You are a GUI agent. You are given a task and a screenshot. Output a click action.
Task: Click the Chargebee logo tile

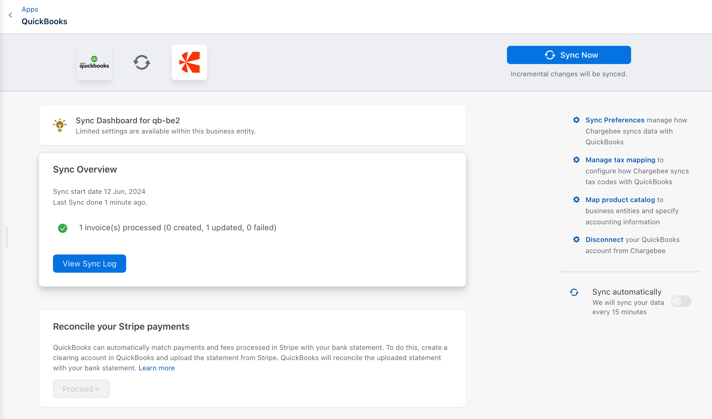pos(189,62)
